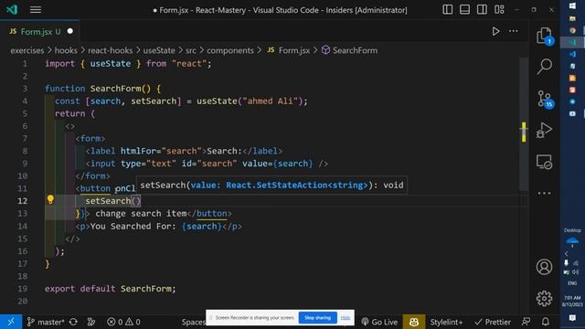Click the <label htmlFor="search"> line
Image resolution: width=585 pixels, height=329 pixels.
pos(184,151)
